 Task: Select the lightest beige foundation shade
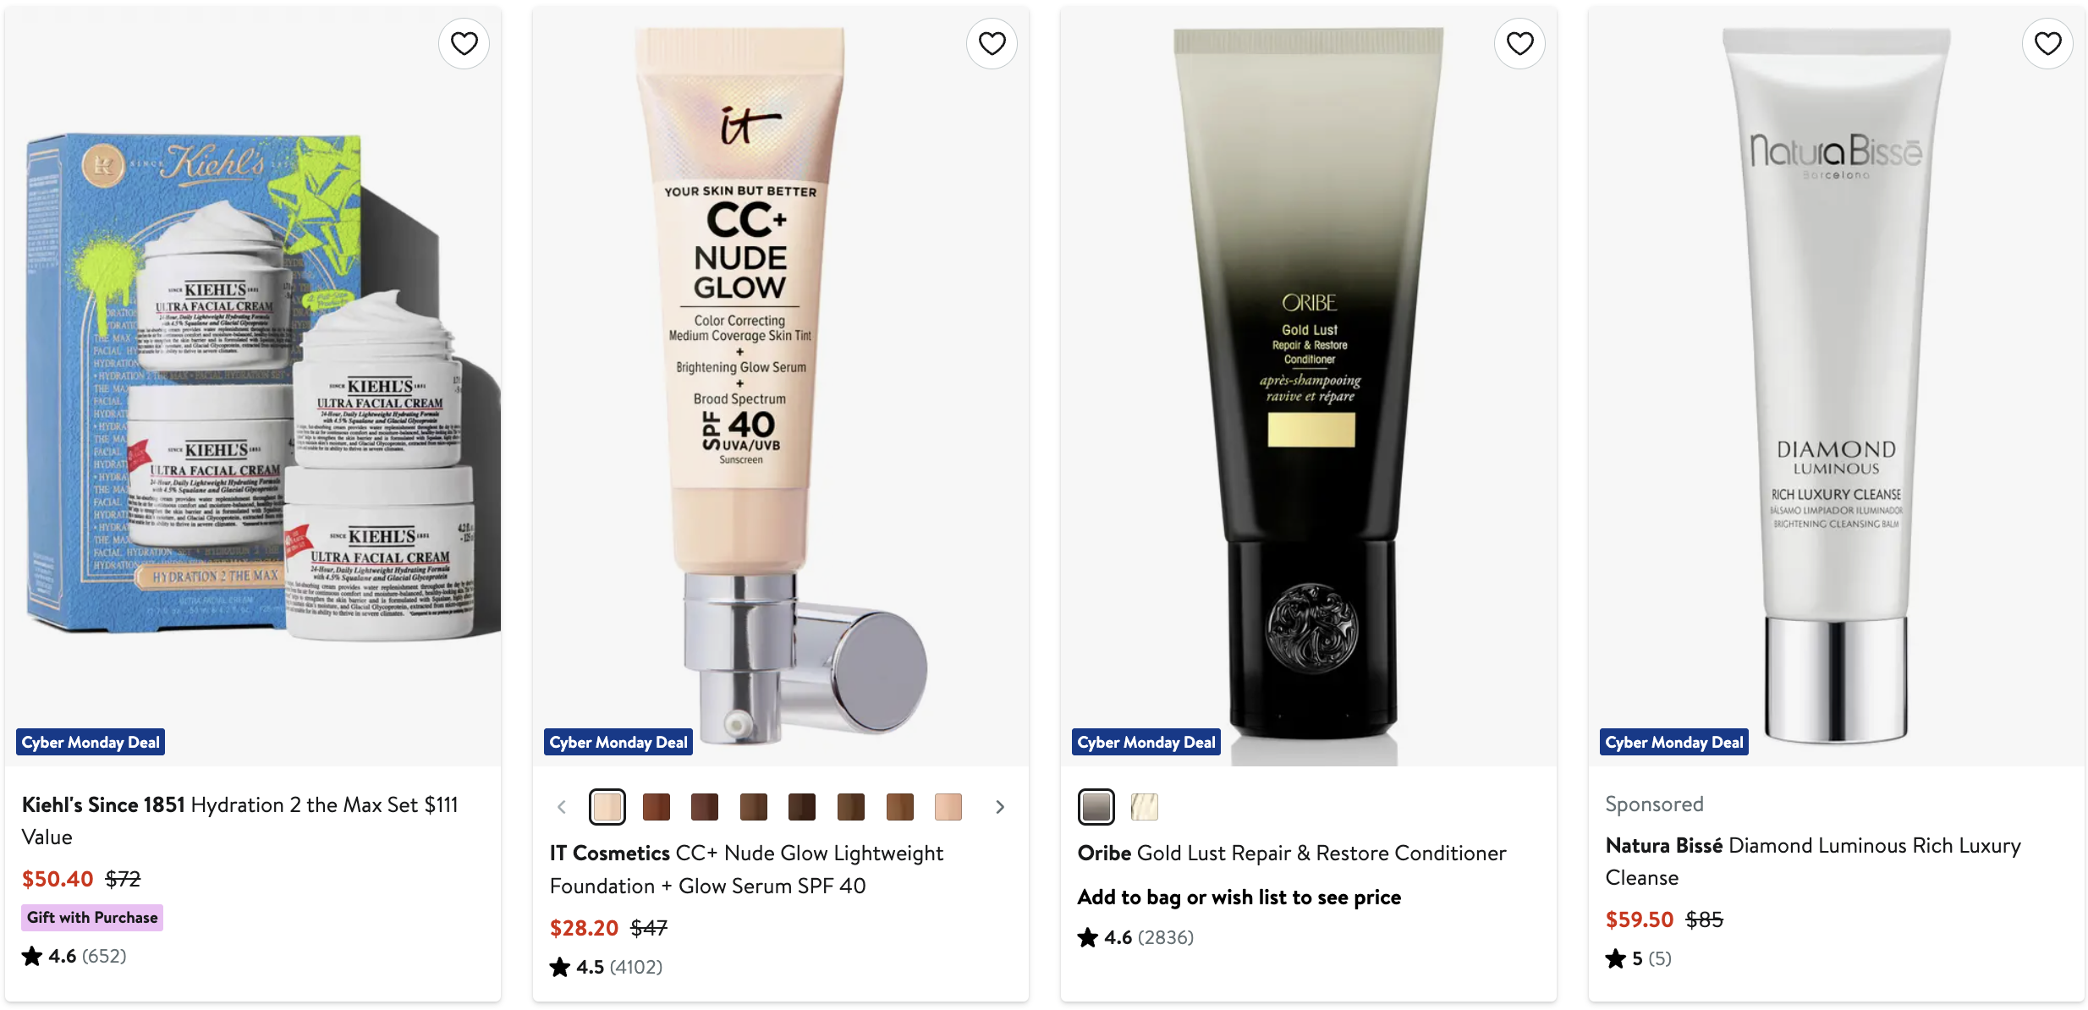[x=607, y=807]
